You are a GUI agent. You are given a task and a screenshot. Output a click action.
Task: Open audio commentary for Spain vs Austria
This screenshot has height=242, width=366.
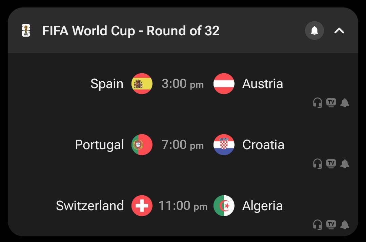318,103
